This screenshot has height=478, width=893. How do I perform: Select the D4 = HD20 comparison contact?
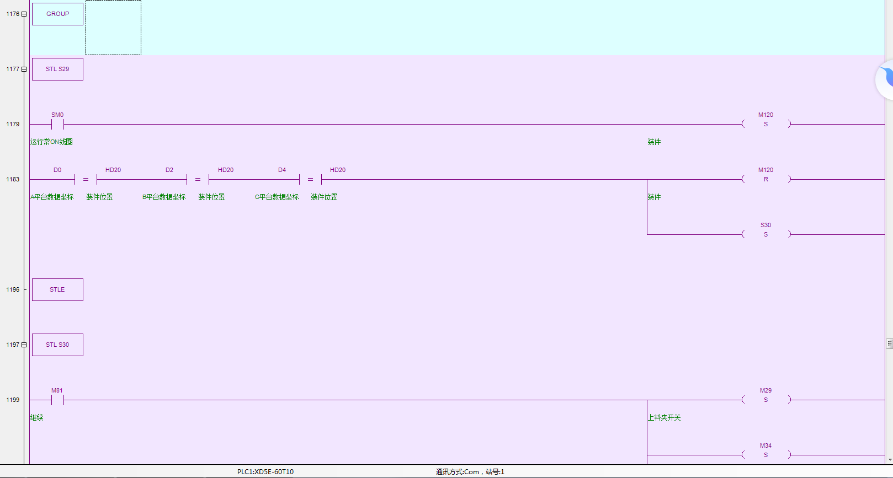click(310, 179)
